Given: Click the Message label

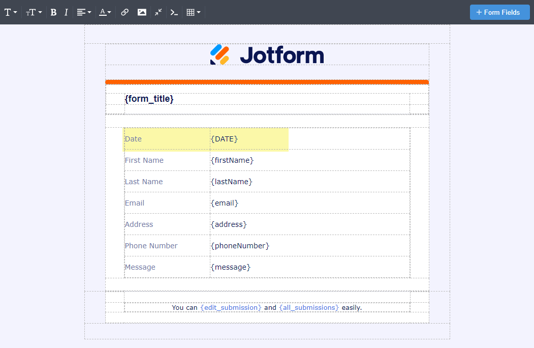Looking at the screenshot, I should tap(140, 267).
